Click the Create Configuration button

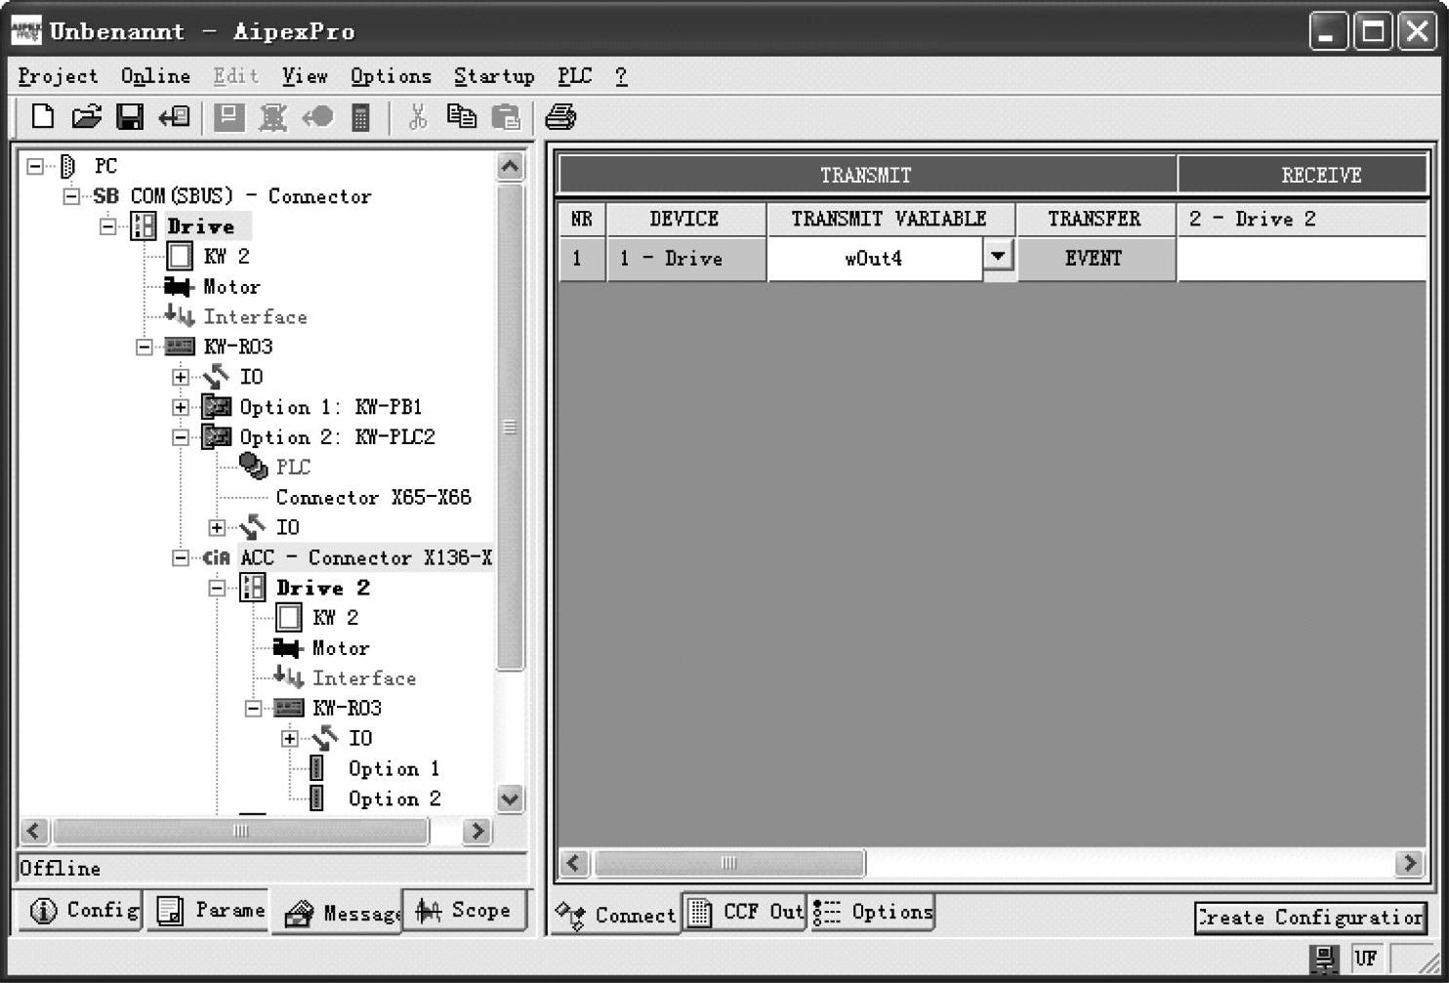click(x=1310, y=918)
